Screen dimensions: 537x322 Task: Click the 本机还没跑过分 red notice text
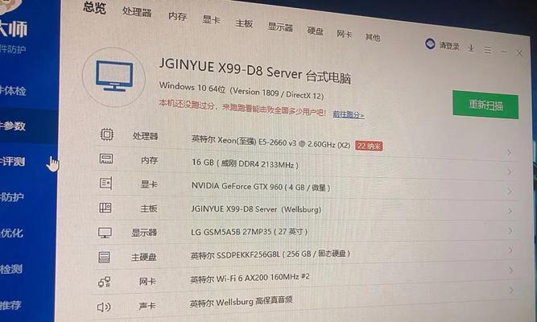point(242,108)
